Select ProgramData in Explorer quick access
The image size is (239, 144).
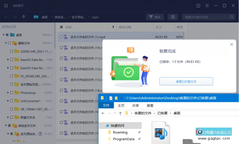124,139
